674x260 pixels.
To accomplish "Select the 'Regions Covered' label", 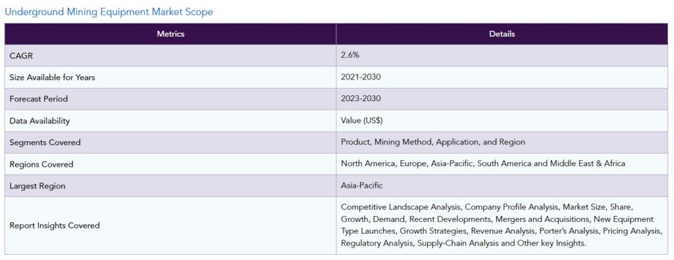I will [x=41, y=164].
